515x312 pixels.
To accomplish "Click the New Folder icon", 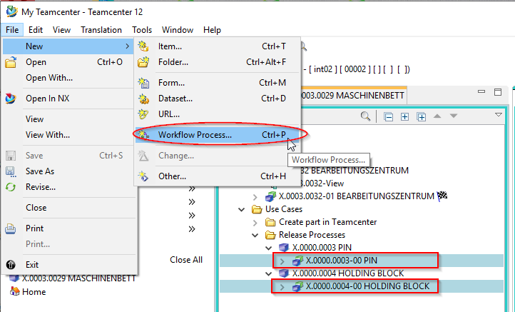I will coord(143,62).
